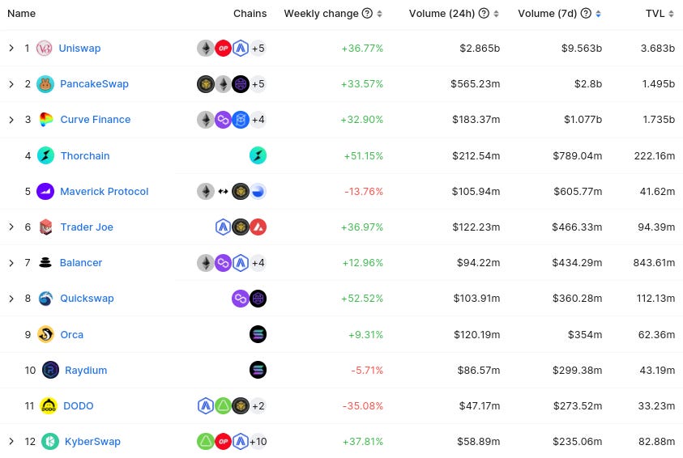Open the DODO link
This screenshot has width=683, height=458.
tap(79, 405)
